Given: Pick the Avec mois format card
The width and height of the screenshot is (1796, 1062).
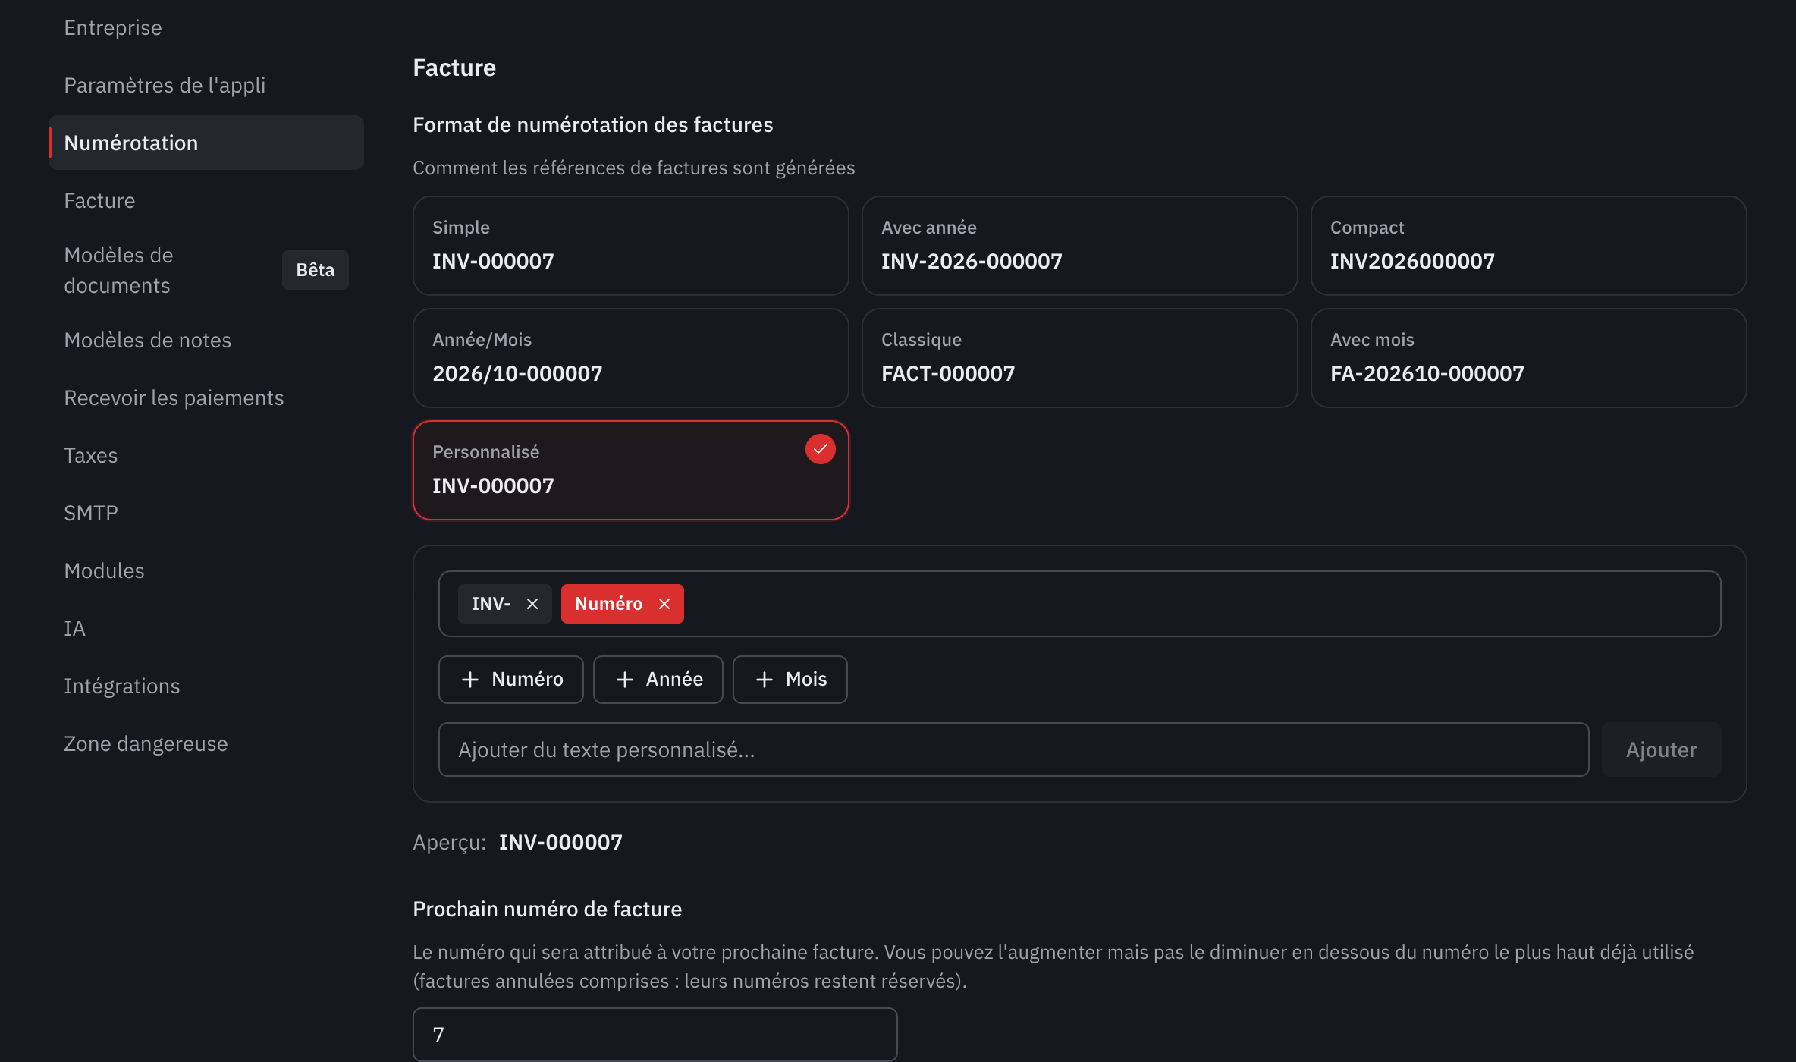Looking at the screenshot, I should point(1529,358).
